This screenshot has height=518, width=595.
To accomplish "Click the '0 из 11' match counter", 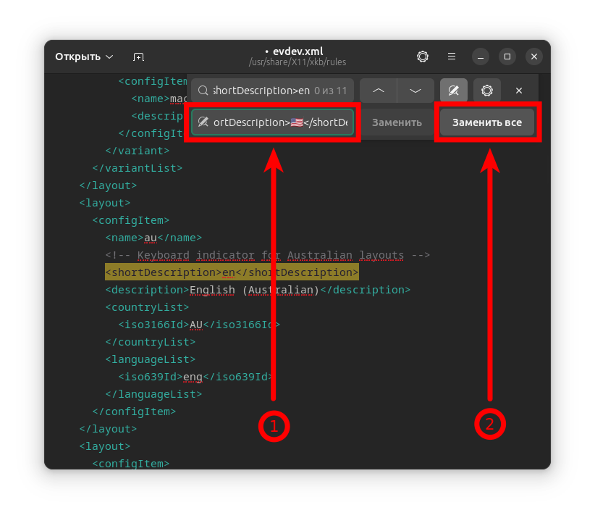I will point(331,91).
